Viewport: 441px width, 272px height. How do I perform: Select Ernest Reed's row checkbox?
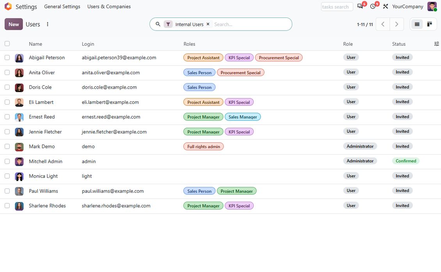coord(7,117)
